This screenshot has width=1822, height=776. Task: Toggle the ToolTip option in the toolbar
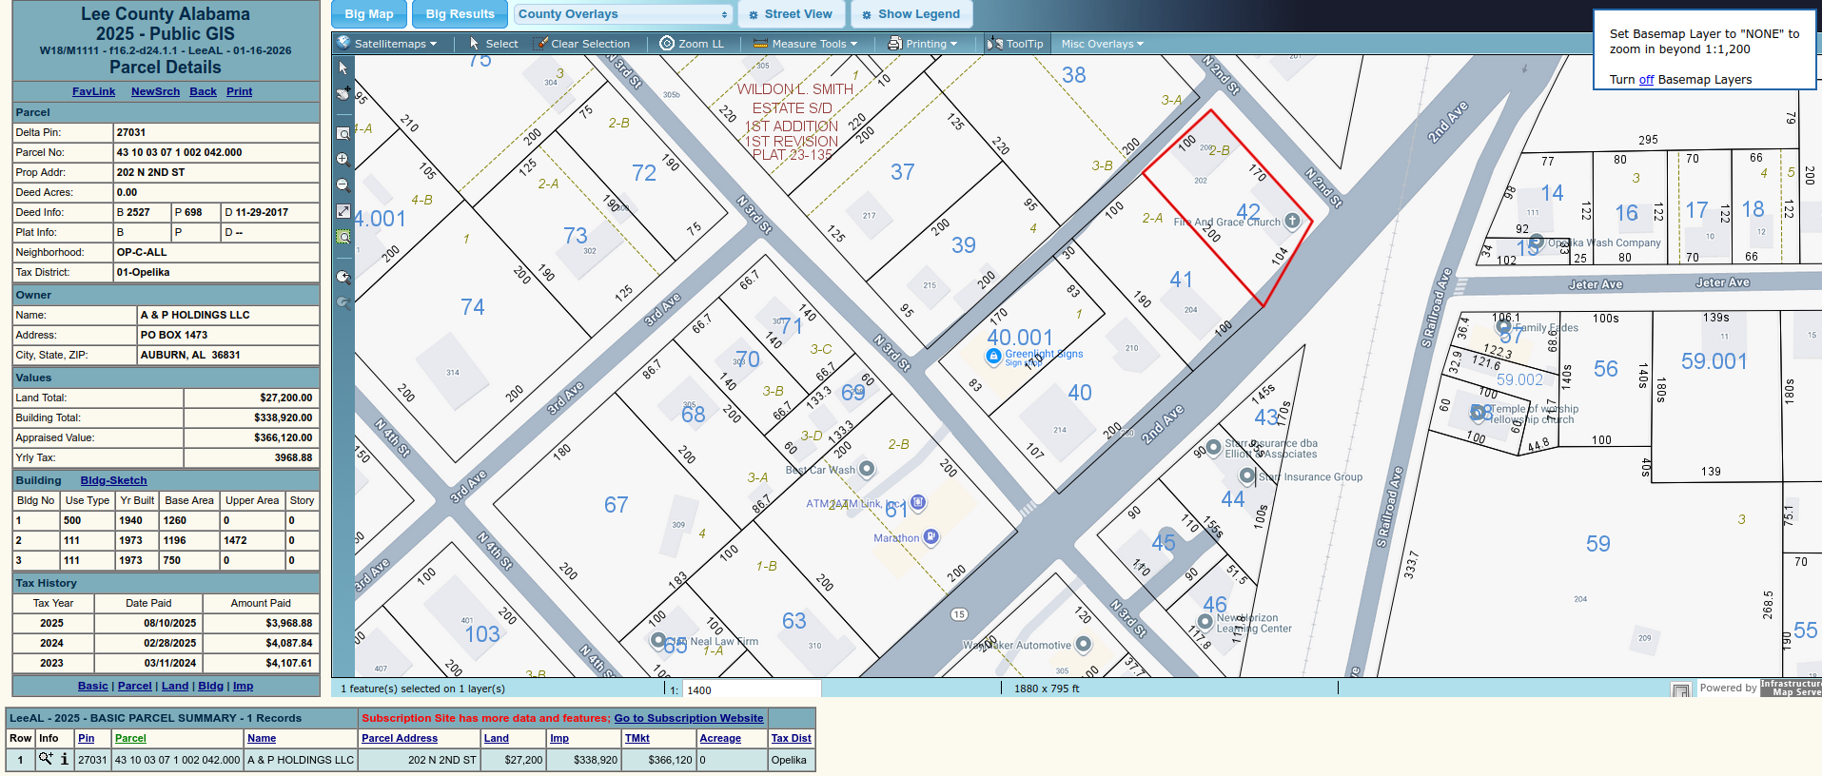pyautogui.click(x=1015, y=44)
